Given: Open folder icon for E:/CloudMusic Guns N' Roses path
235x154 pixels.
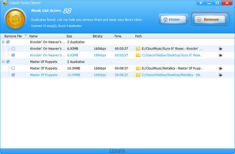Looking at the screenshot, I should (138, 48).
